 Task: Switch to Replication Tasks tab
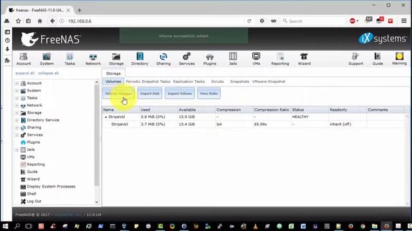tap(189, 81)
